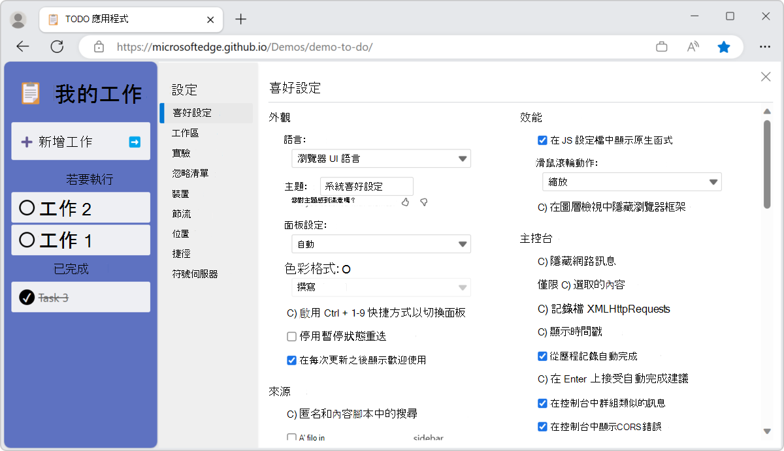The height and width of the screenshot is (451, 784).
Task: Open the 面板設定 自動 dropdown
Action: click(381, 244)
